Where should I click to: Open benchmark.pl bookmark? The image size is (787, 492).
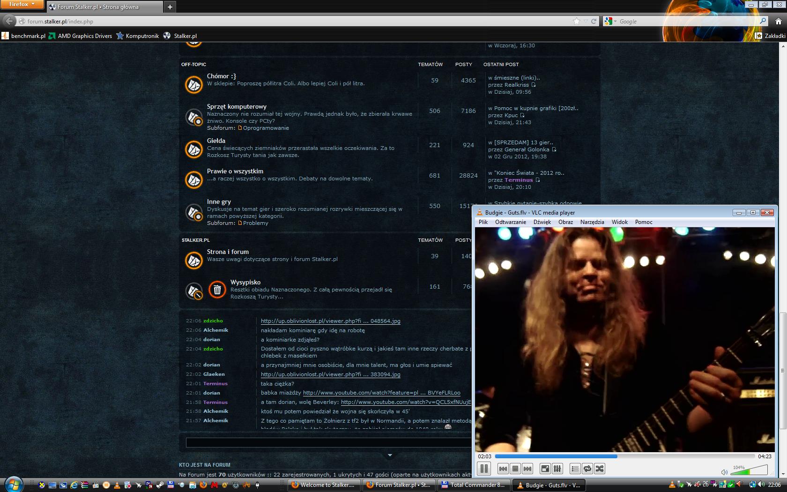point(23,36)
